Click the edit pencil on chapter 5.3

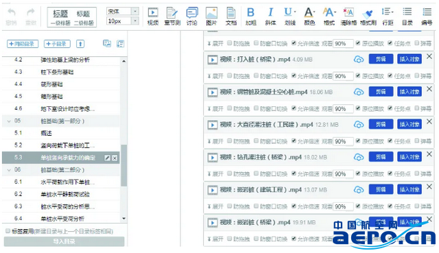(x=107, y=158)
